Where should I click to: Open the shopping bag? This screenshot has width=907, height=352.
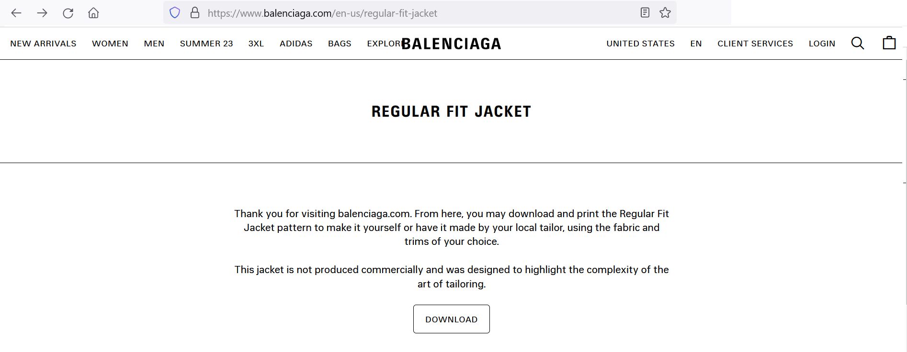[x=889, y=43]
